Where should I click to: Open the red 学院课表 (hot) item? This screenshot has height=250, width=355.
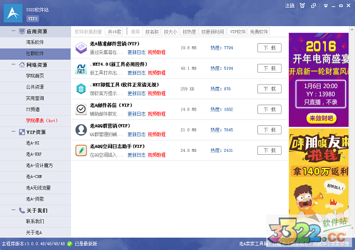pos(35,121)
